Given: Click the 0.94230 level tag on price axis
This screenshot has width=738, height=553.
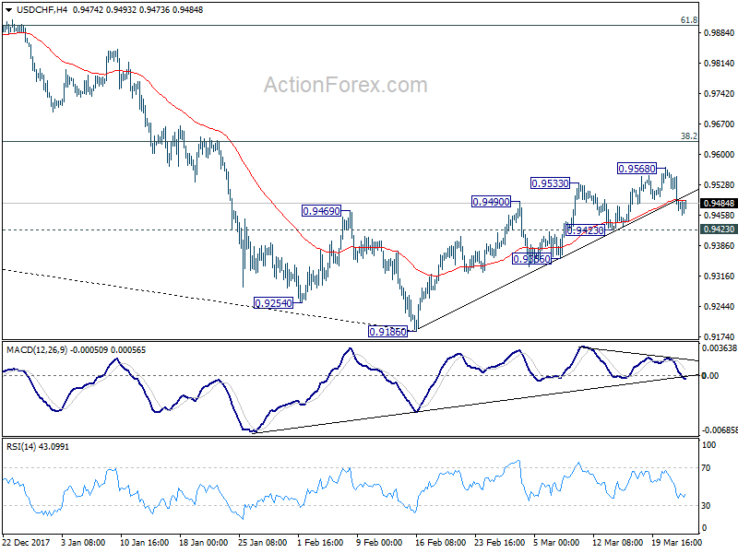Looking at the screenshot, I should pos(719,229).
